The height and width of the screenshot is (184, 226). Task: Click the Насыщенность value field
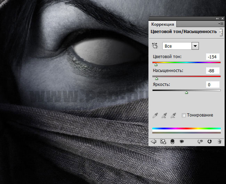(x=212, y=71)
